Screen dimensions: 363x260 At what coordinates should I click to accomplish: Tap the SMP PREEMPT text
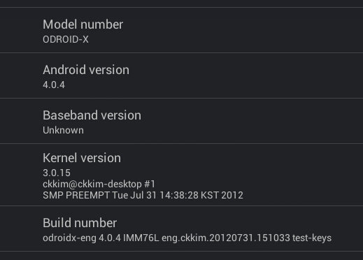[x=76, y=195]
